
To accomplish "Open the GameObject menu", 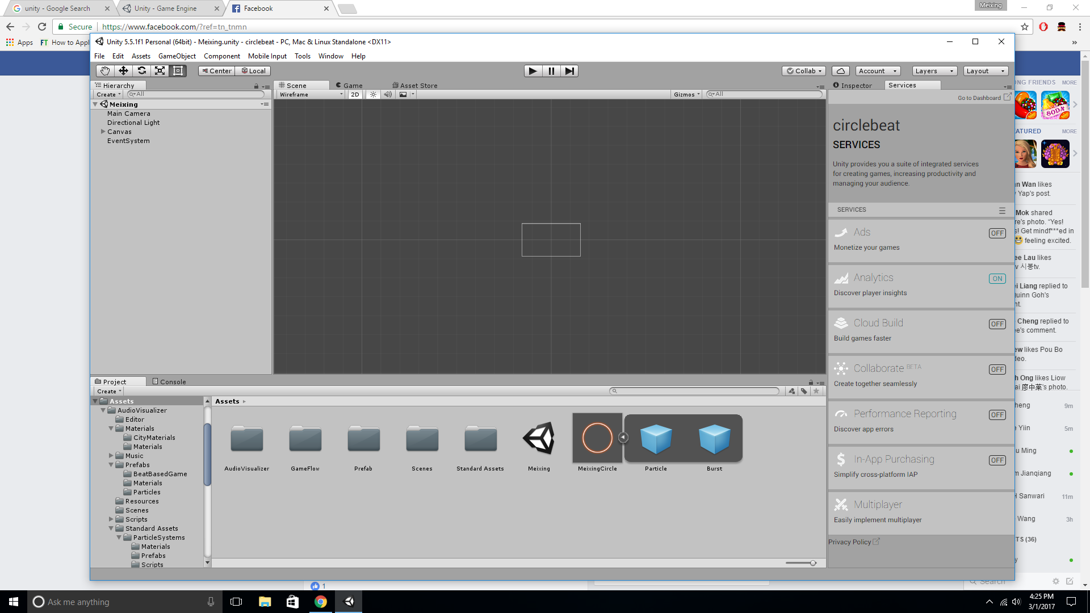I will pos(177,56).
